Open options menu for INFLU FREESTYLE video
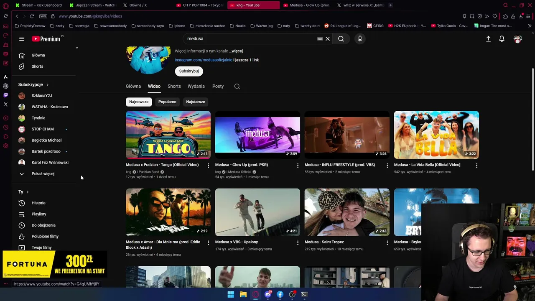Image resolution: width=535 pixels, height=301 pixels. point(387,166)
